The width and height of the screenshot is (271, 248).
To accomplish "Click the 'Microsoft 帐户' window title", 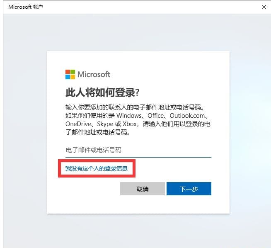I will tap(26, 7).
